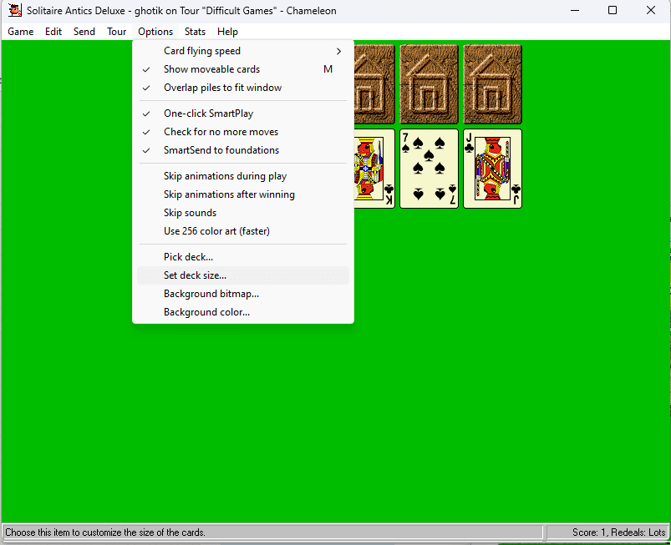Toggle Overlap piles to fit window
The height and width of the screenshot is (545, 671).
(243, 88)
